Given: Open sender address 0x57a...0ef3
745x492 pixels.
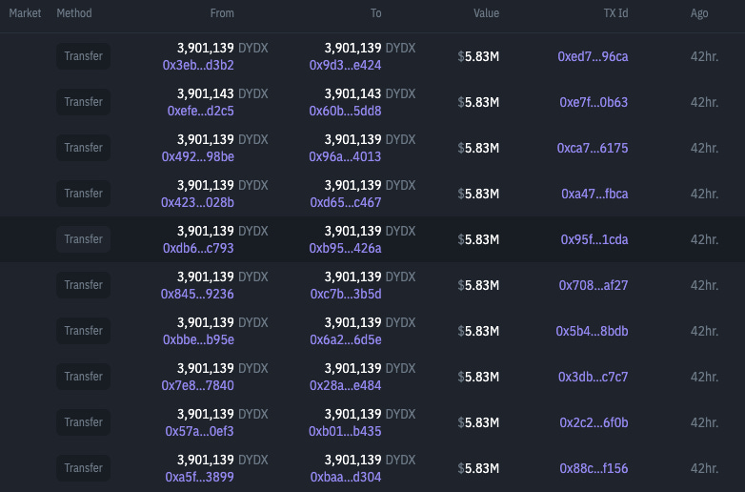Looking at the screenshot, I should (x=199, y=431).
